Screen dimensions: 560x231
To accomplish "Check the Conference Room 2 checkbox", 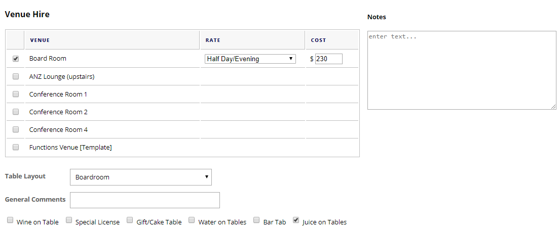I will (x=16, y=112).
